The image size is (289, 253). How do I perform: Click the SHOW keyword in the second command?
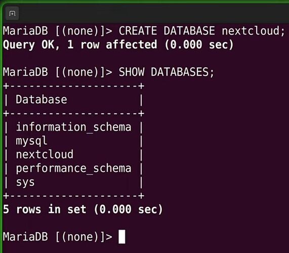pos(132,72)
